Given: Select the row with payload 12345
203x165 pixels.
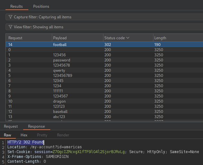Looking at the screenshot, I should [x=104, y=81].
